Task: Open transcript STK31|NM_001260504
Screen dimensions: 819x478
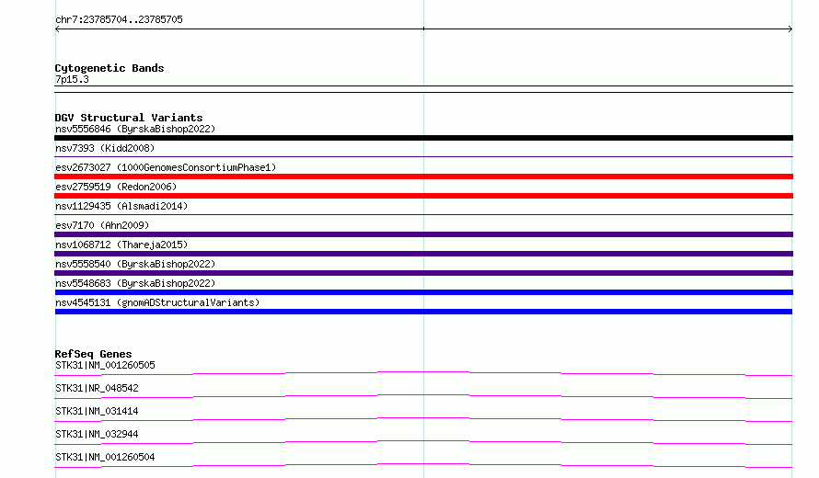Action: pyautogui.click(x=105, y=457)
